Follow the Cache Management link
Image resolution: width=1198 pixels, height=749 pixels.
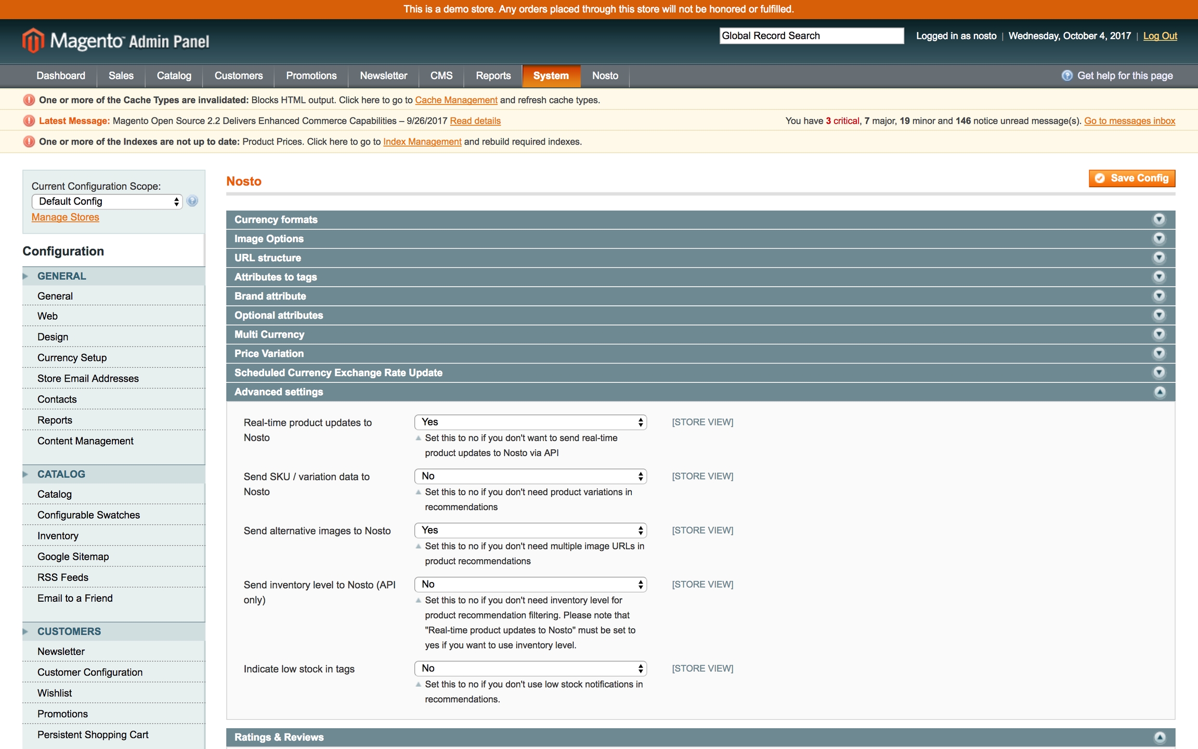click(x=456, y=100)
